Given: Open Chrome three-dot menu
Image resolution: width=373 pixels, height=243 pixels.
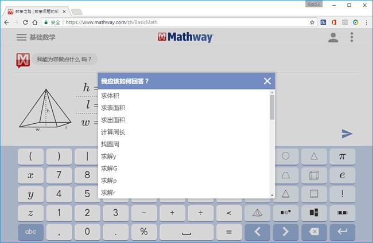Looking at the screenshot, I should [367, 22].
